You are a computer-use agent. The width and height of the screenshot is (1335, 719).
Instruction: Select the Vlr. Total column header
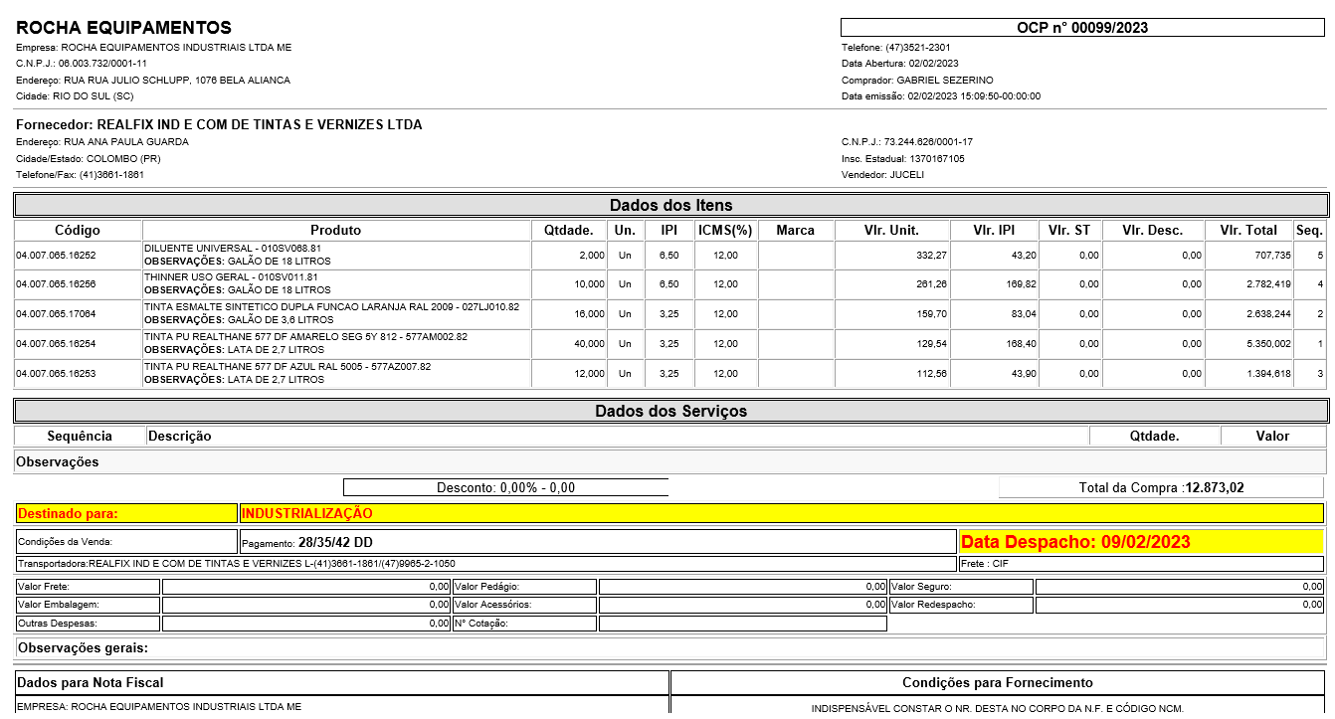click(1247, 230)
